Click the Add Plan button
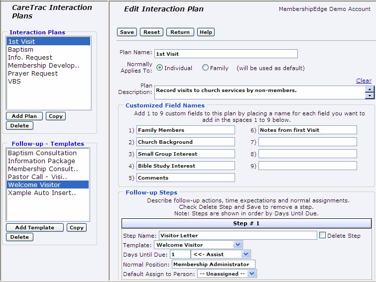376x282 pixels. point(24,116)
